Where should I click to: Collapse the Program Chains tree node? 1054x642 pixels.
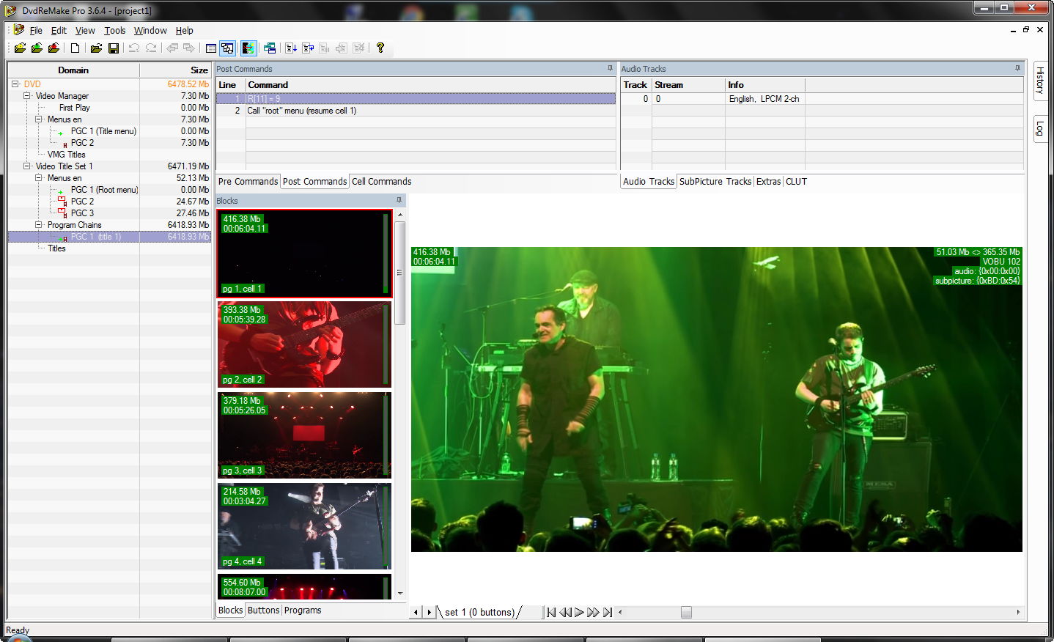38,225
